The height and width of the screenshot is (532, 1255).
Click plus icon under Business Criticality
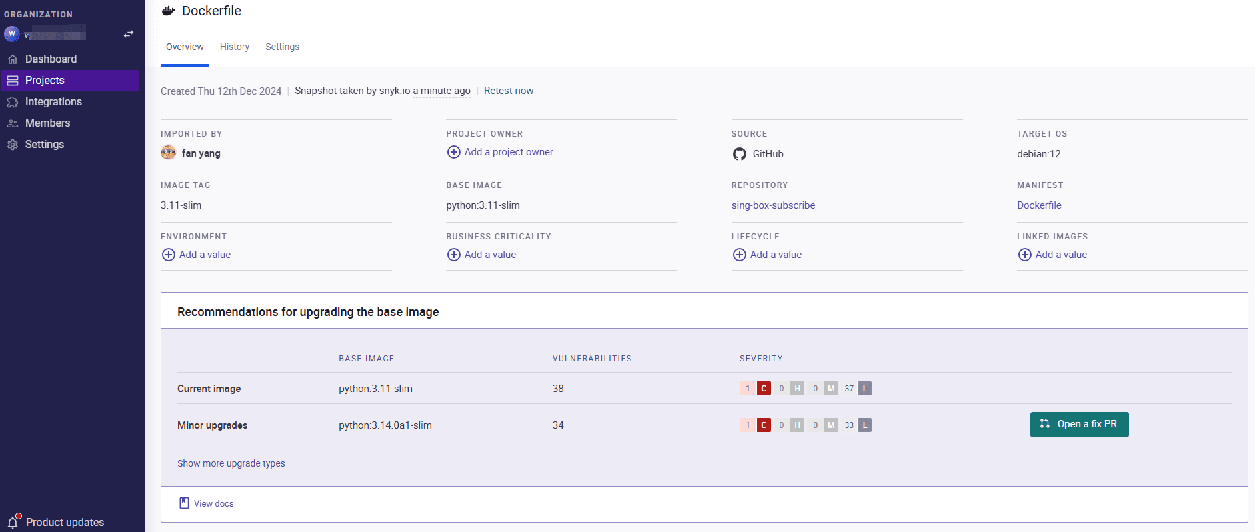454,255
